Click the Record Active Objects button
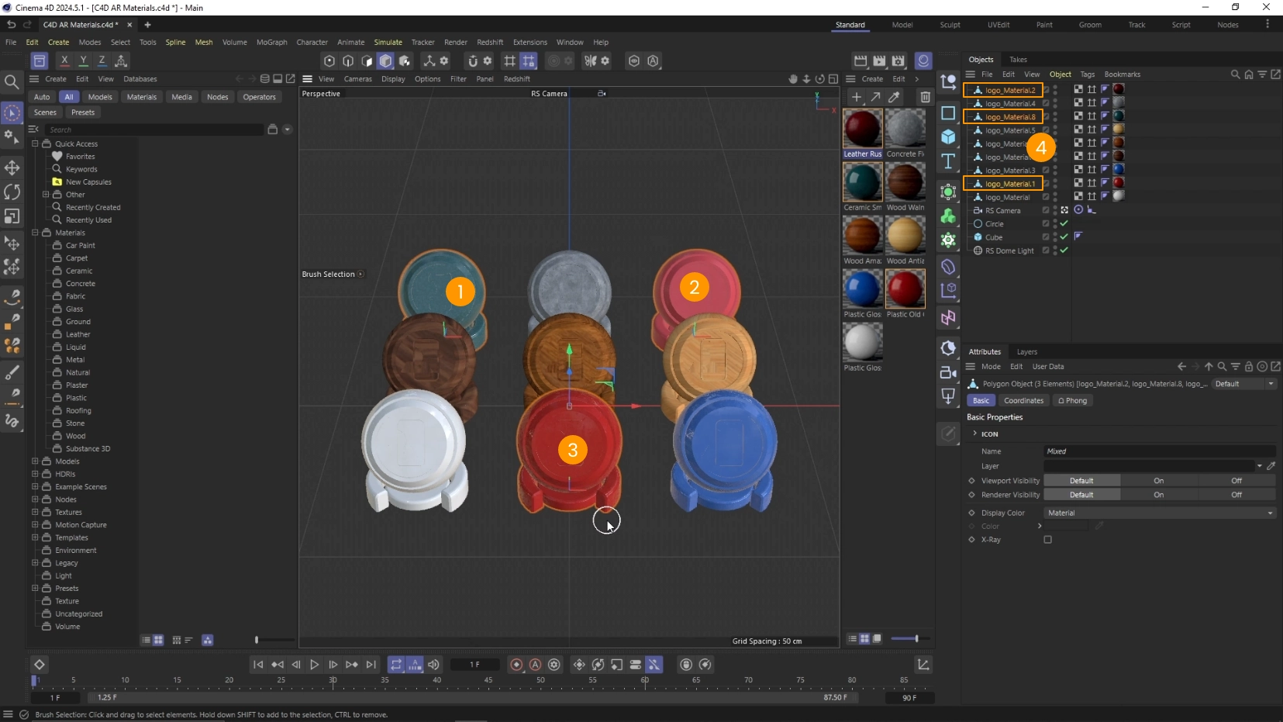This screenshot has height=722, width=1283. [x=516, y=665]
